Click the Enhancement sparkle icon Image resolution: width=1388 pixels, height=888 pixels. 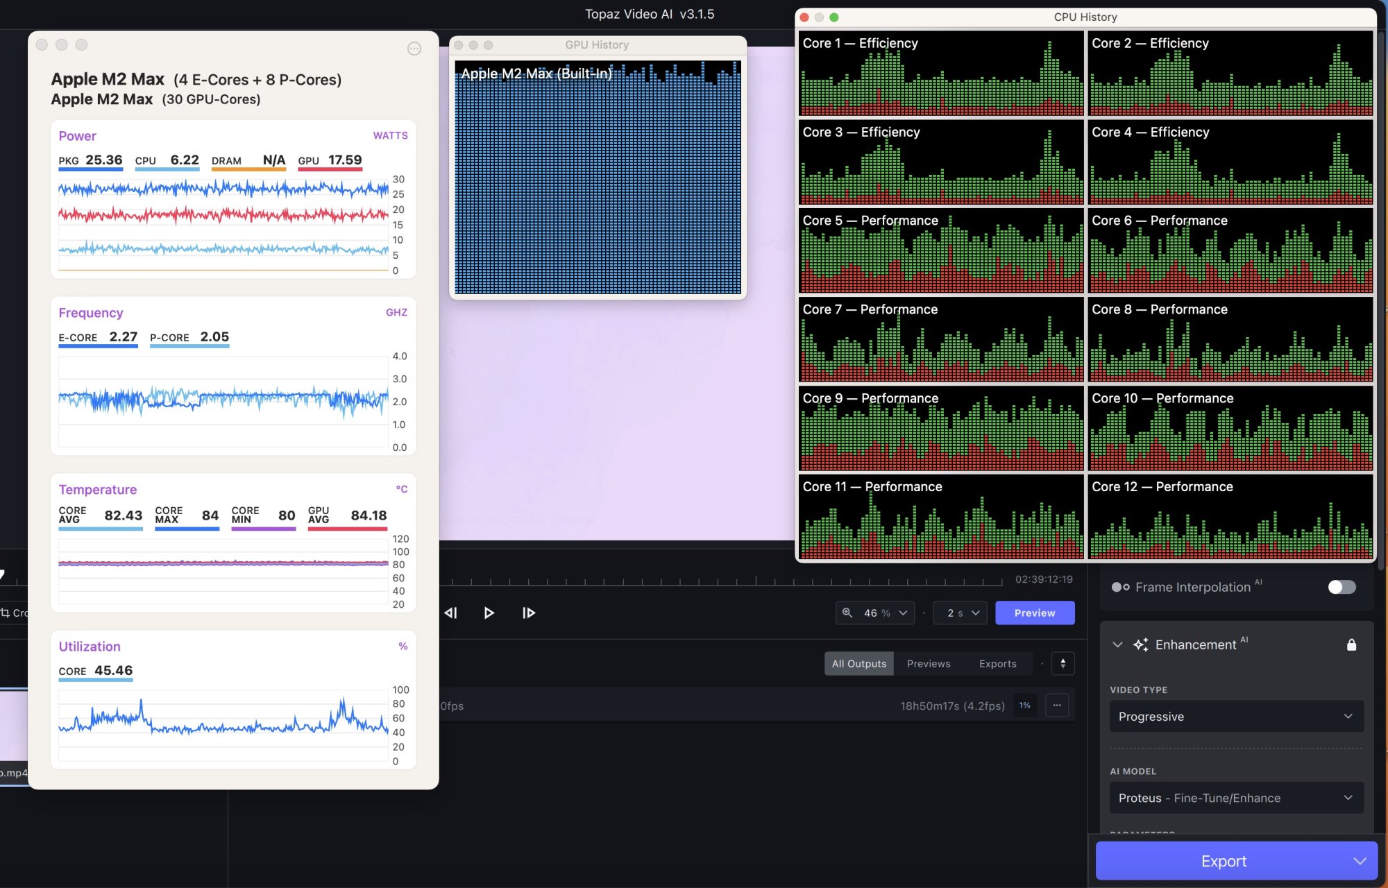pos(1140,644)
